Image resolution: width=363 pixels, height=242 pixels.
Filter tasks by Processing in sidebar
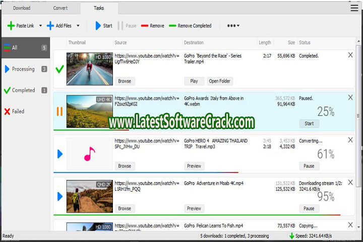coord(23,69)
